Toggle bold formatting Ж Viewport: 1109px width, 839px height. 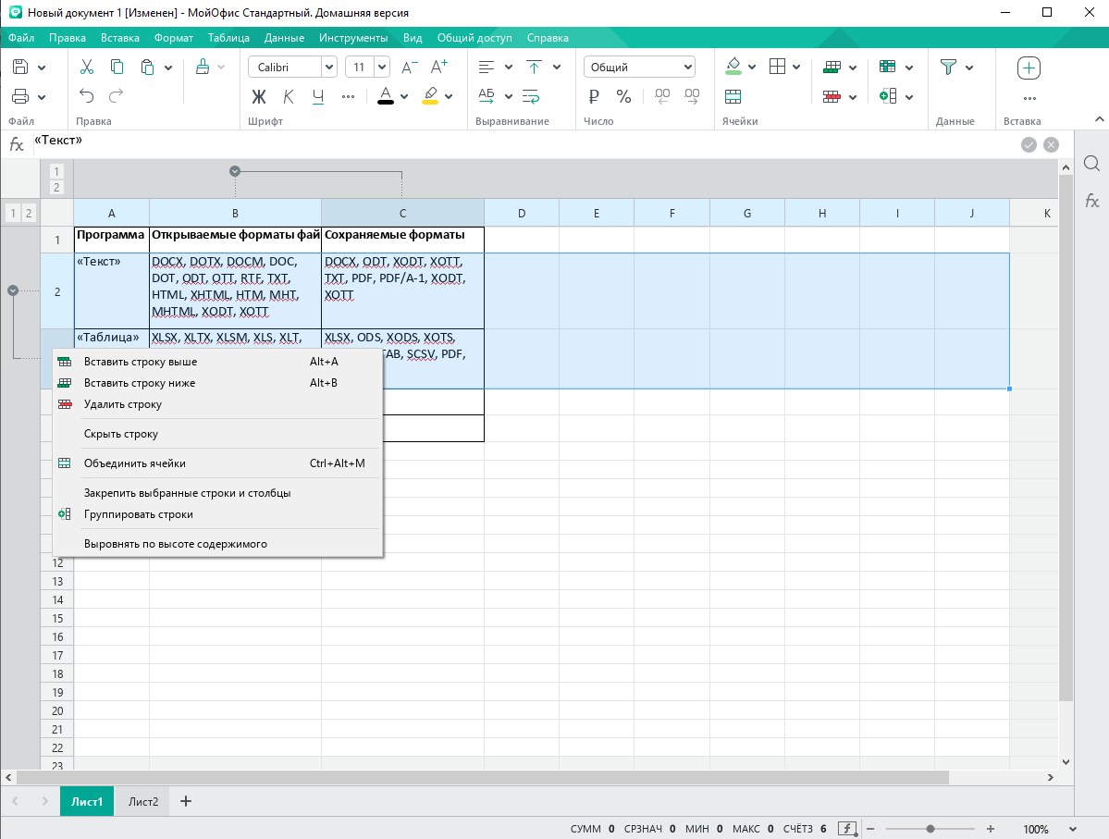[259, 97]
